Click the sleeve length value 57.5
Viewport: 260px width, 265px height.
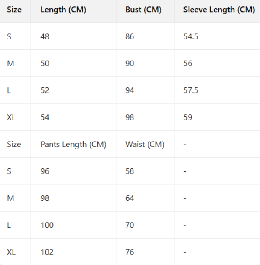191,90
